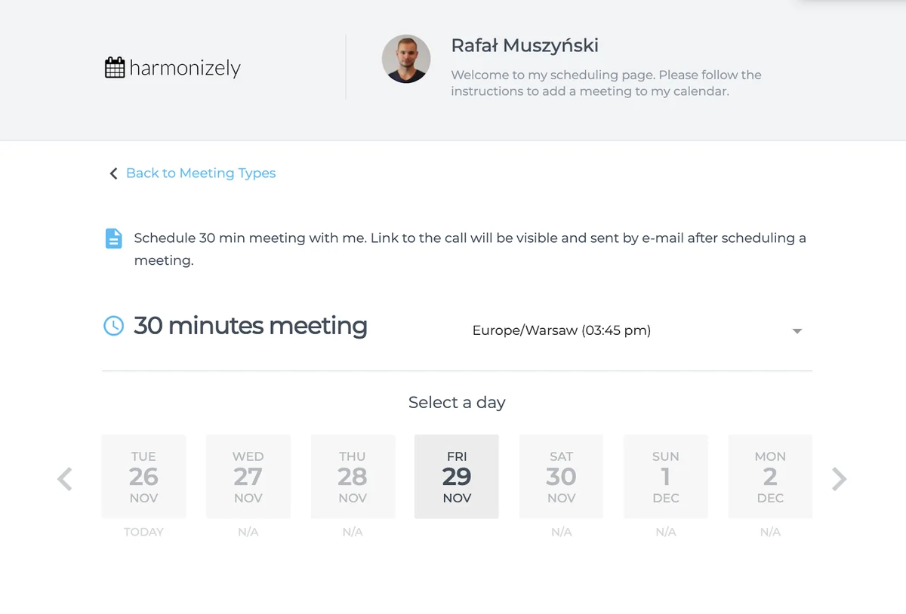
Task: Select Thursday 28 Nov day tile
Action: (x=353, y=477)
